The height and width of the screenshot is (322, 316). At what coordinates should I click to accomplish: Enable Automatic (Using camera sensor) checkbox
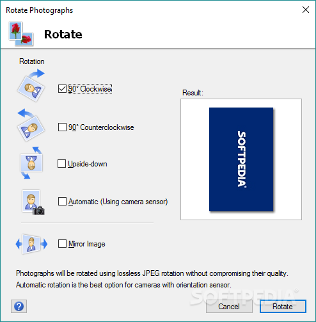pyautogui.click(x=62, y=202)
